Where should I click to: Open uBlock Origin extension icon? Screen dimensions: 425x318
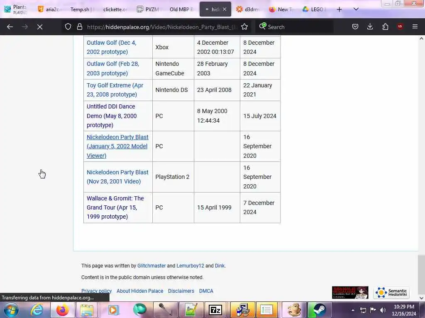(x=400, y=26)
